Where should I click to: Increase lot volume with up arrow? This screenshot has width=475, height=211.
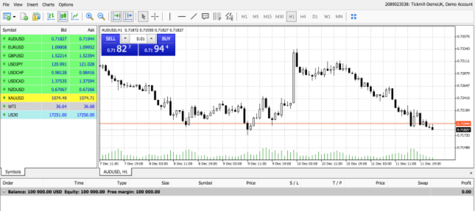point(152,38)
